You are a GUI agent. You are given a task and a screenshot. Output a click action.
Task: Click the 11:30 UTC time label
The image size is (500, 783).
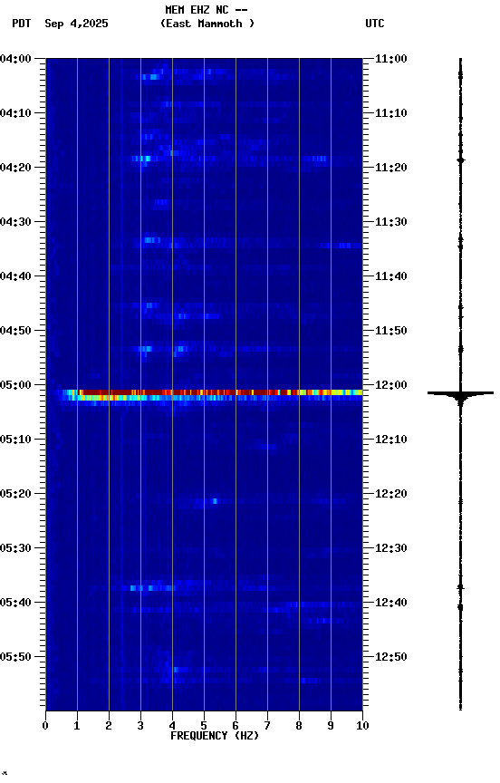391,222
